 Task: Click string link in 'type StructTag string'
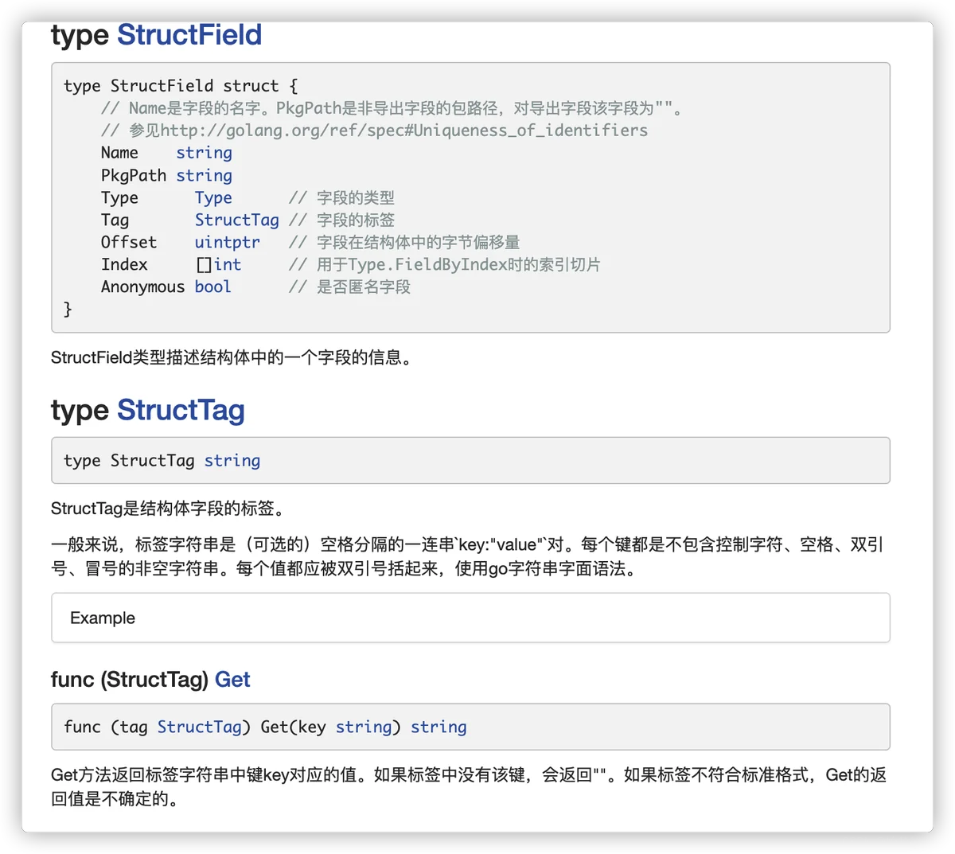click(232, 460)
